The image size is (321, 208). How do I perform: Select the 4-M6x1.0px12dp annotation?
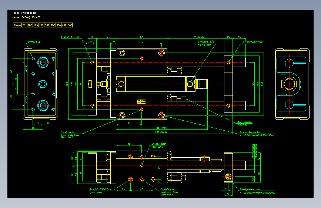[x=70, y=37]
